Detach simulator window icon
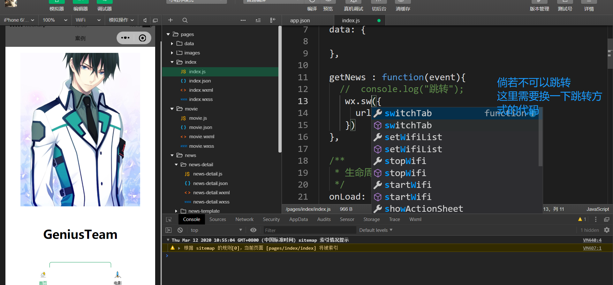613x285 pixels. 155,20
